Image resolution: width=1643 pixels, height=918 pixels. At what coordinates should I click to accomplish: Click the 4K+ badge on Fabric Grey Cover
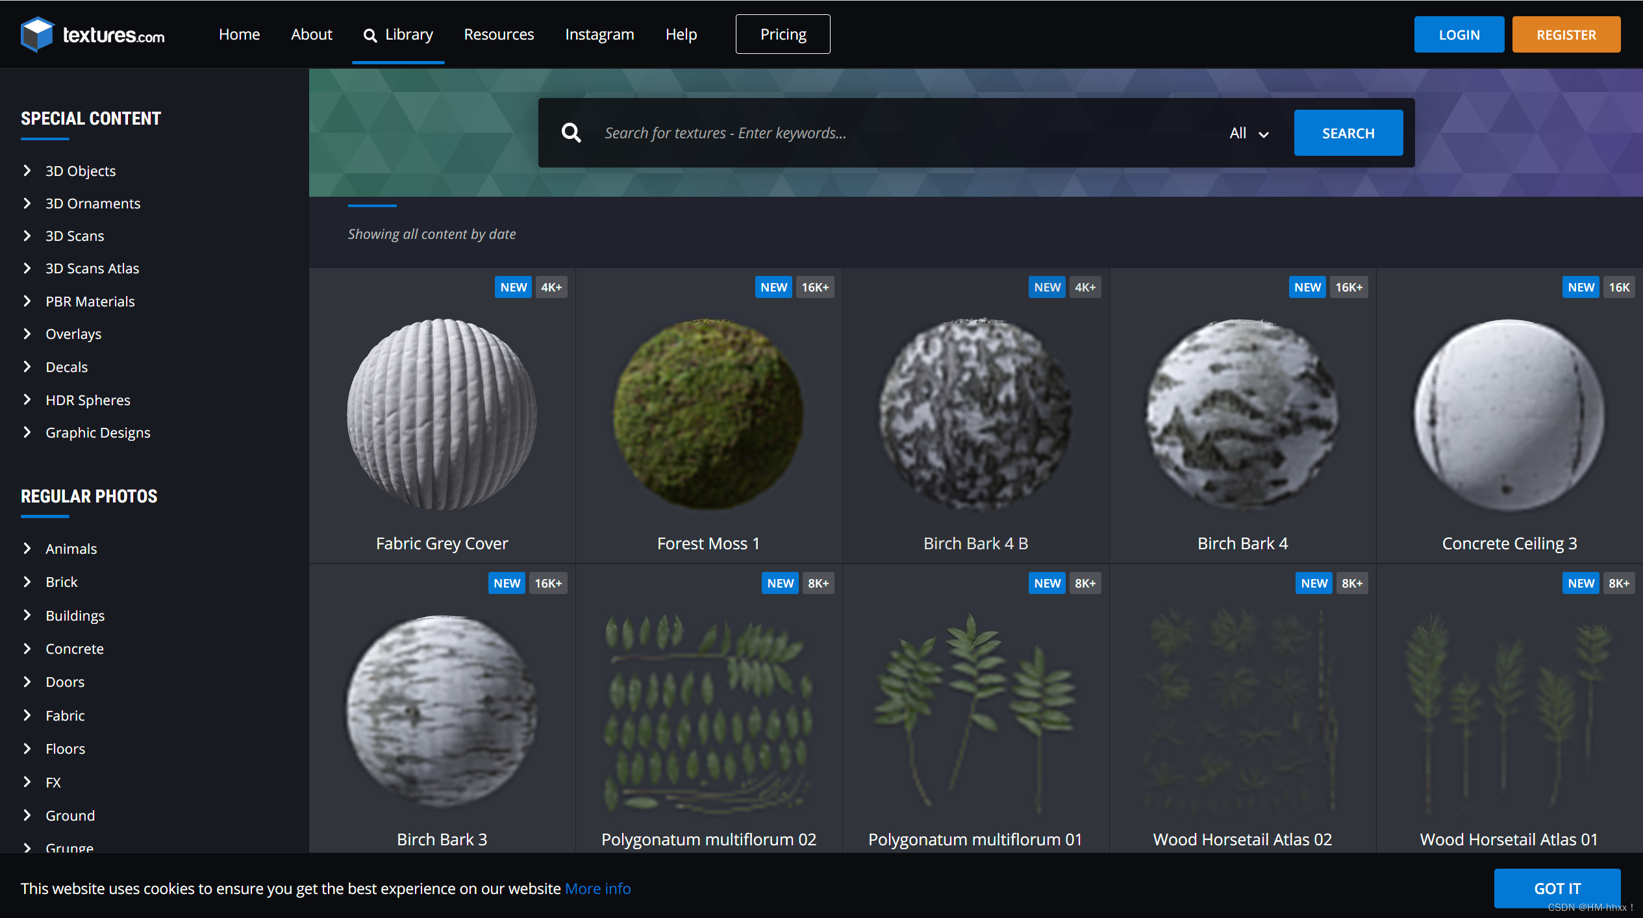(x=551, y=287)
